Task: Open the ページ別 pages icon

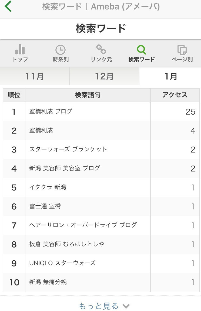Action: (x=182, y=50)
